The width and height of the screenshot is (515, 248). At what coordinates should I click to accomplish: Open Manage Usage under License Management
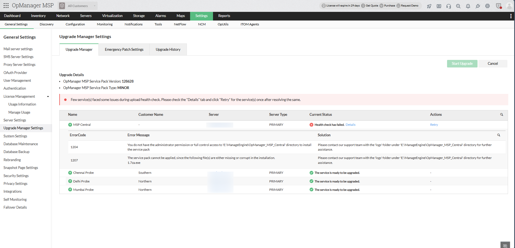(x=19, y=112)
